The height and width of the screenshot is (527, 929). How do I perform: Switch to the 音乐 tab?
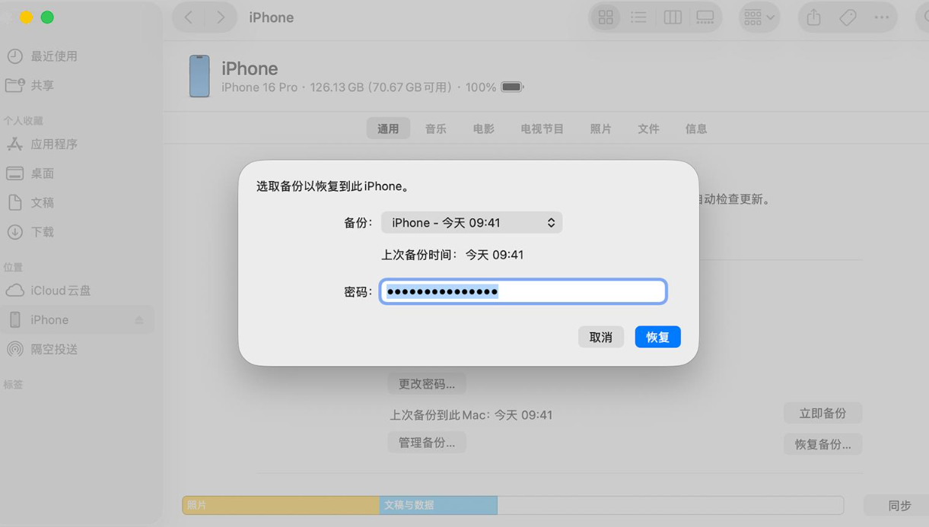(x=435, y=129)
